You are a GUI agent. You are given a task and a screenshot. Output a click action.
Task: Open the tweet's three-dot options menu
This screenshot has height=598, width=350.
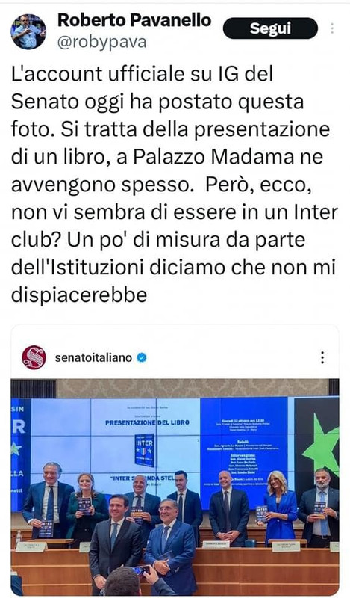332,28
